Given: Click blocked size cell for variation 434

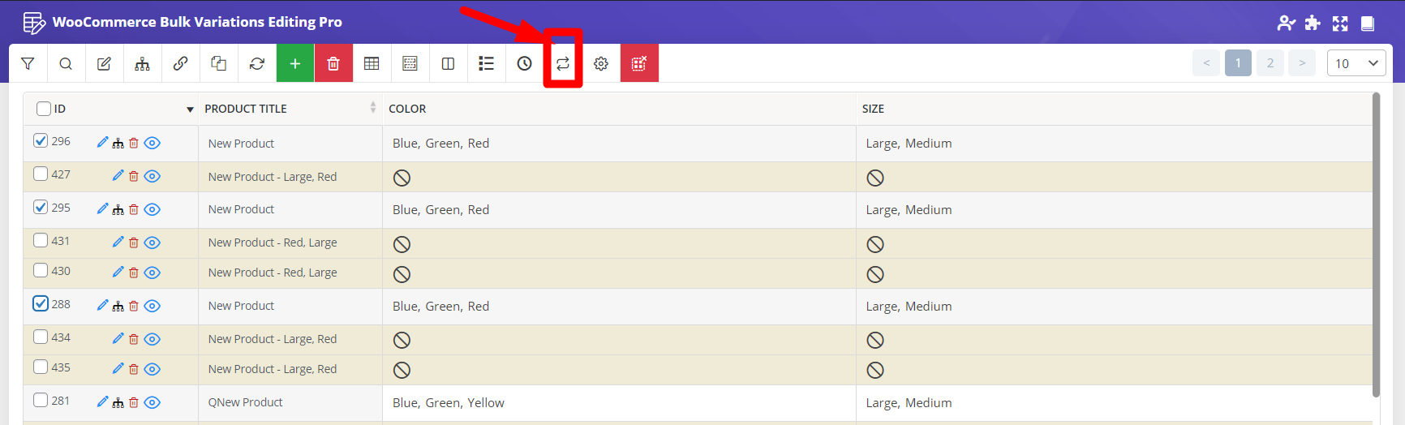Looking at the screenshot, I should (1114, 340).
